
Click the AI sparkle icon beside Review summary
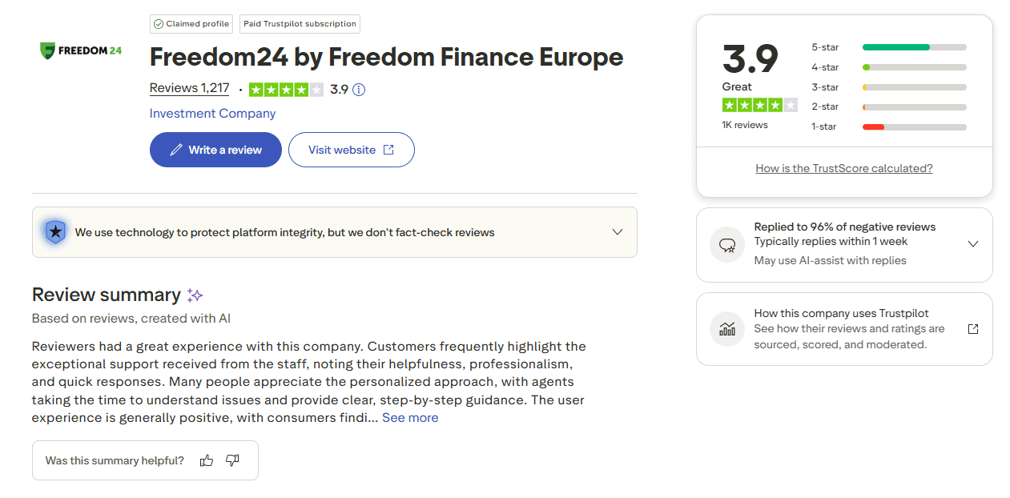pyautogui.click(x=195, y=295)
